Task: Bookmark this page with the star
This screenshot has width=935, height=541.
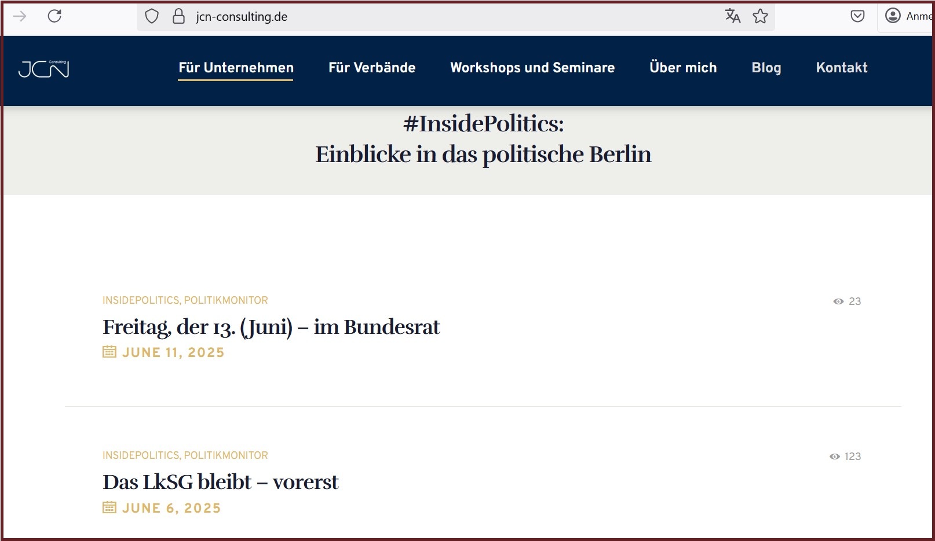Action: (760, 16)
